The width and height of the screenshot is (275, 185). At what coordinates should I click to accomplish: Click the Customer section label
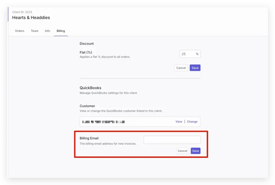pyautogui.click(x=87, y=106)
